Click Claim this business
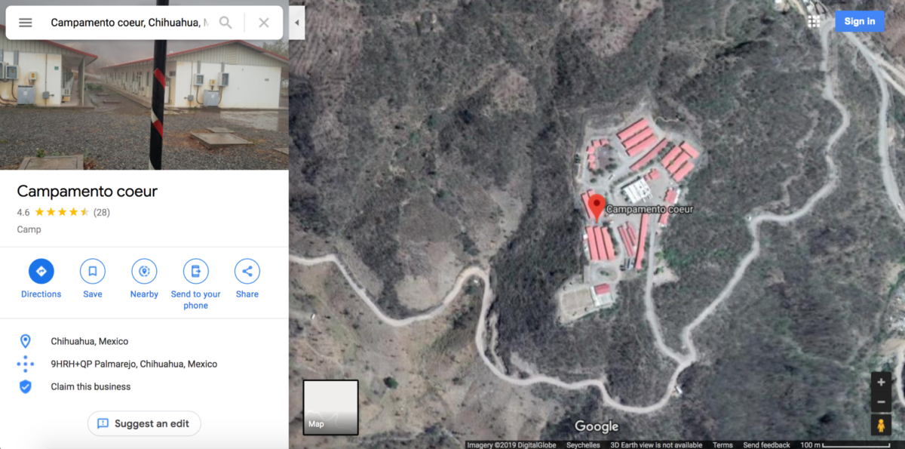This screenshot has width=905, height=449. click(90, 386)
